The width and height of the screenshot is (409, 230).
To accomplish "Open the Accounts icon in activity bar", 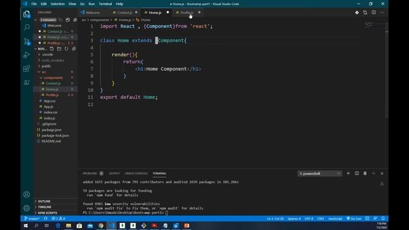I will [x=27, y=194].
